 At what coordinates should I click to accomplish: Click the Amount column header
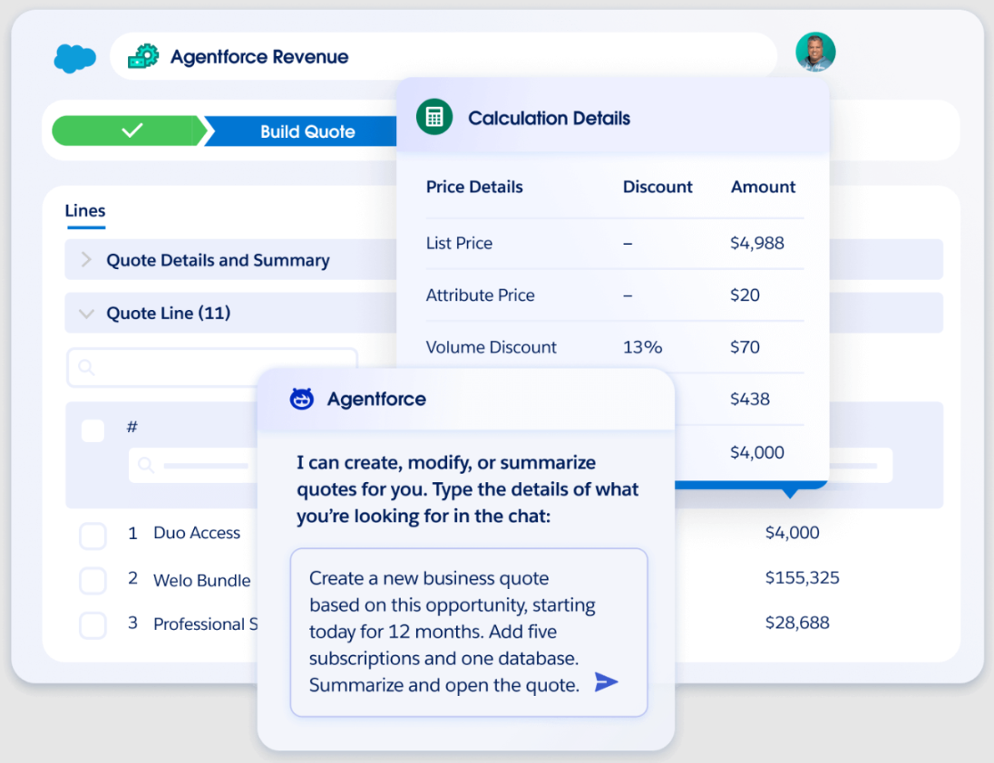point(764,187)
